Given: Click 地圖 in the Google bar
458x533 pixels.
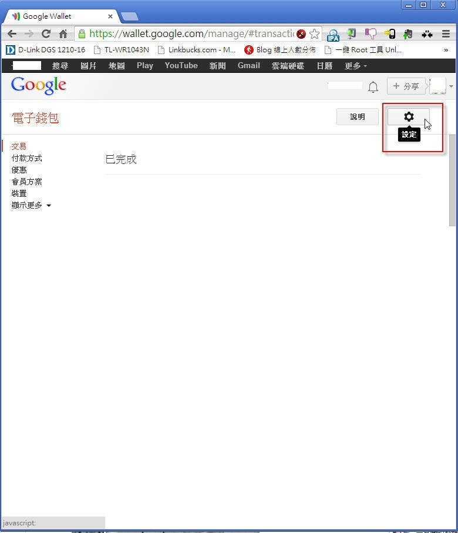Looking at the screenshot, I should 116,66.
